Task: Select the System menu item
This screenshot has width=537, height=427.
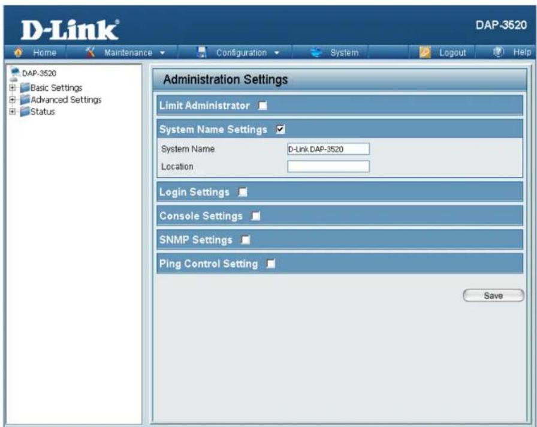Action: (345, 52)
